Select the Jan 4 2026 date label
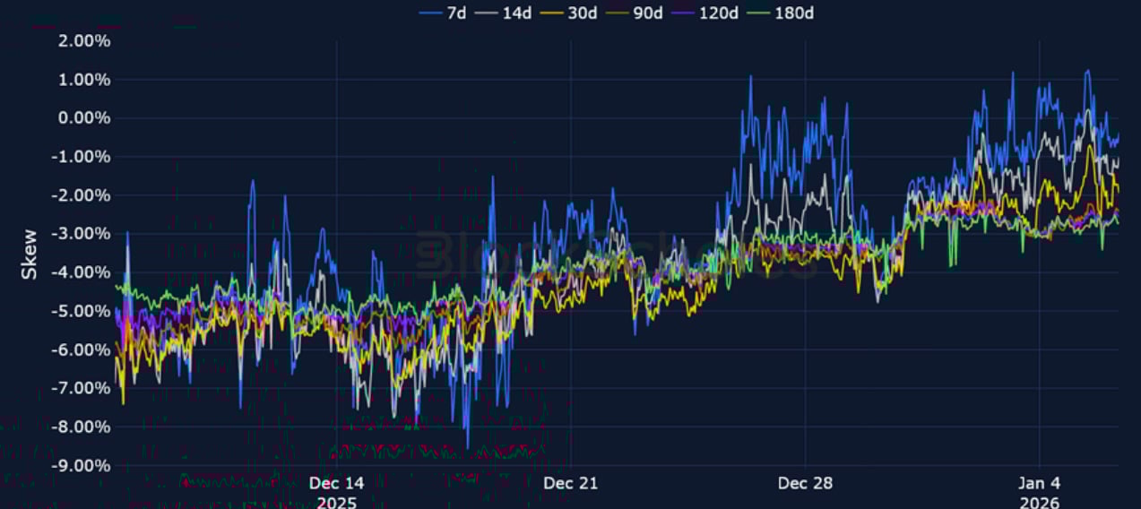The width and height of the screenshot is (1141, 509). 1040,492
